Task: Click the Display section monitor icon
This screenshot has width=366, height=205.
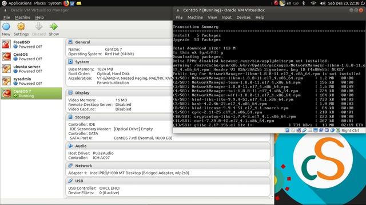Action: (x=70, y=92)
